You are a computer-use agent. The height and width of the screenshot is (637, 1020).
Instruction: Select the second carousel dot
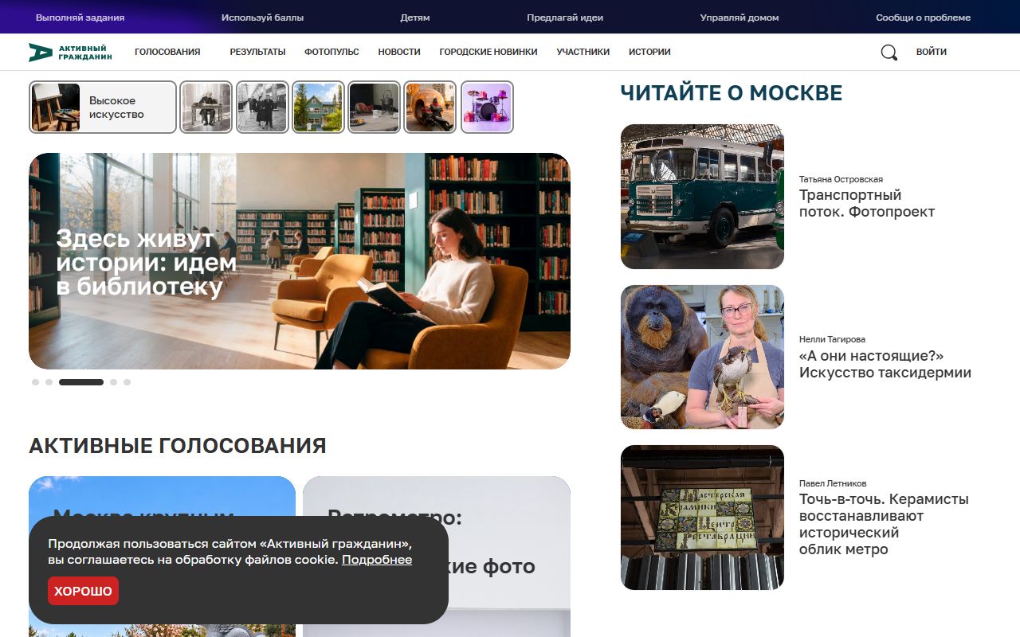click(x=49, y=382)
